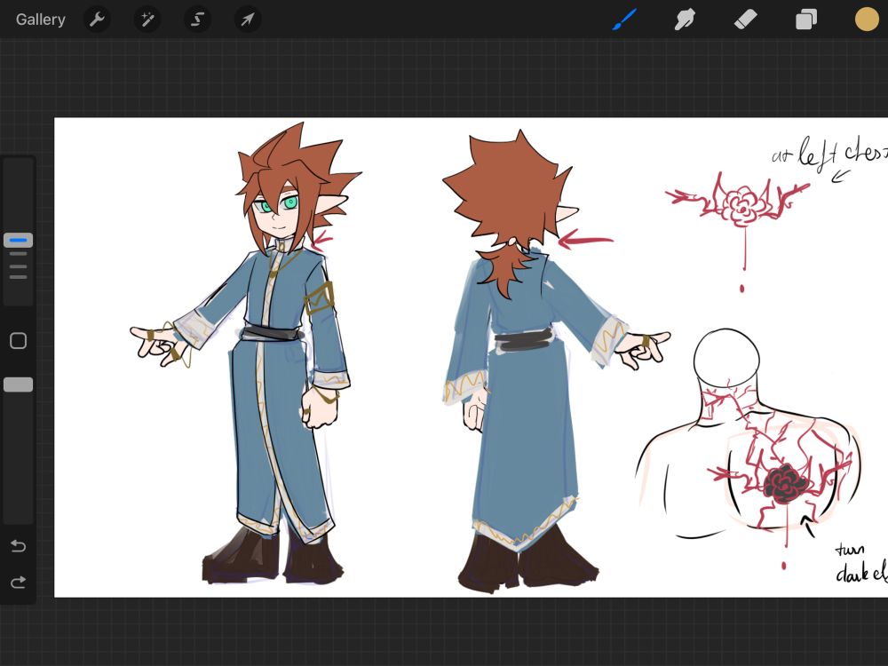
Task: Select the Selection S-ribbon tool
Action: click(x=197, y=20)
